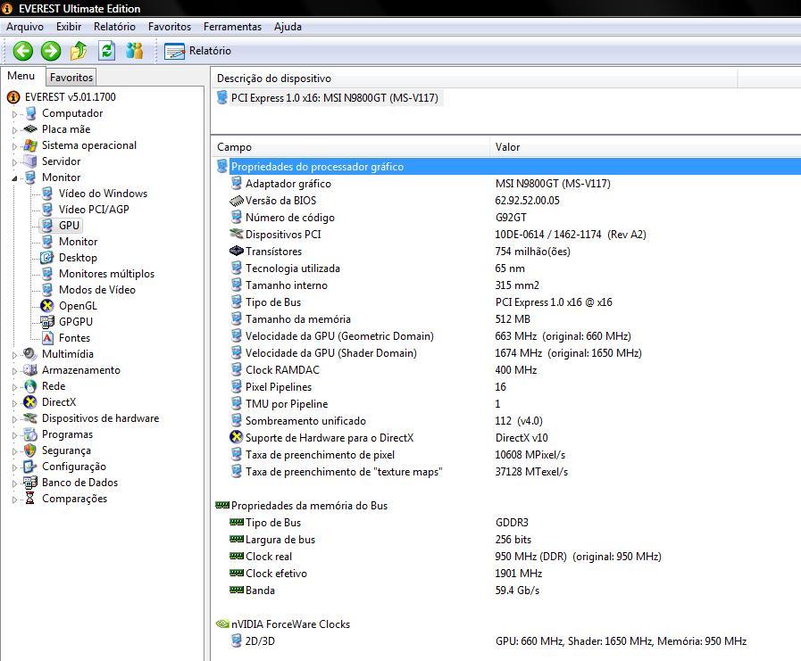Select the Monitor child item under Monitor
Viewport: 801px width, 661px height.
tap(78, 242)
